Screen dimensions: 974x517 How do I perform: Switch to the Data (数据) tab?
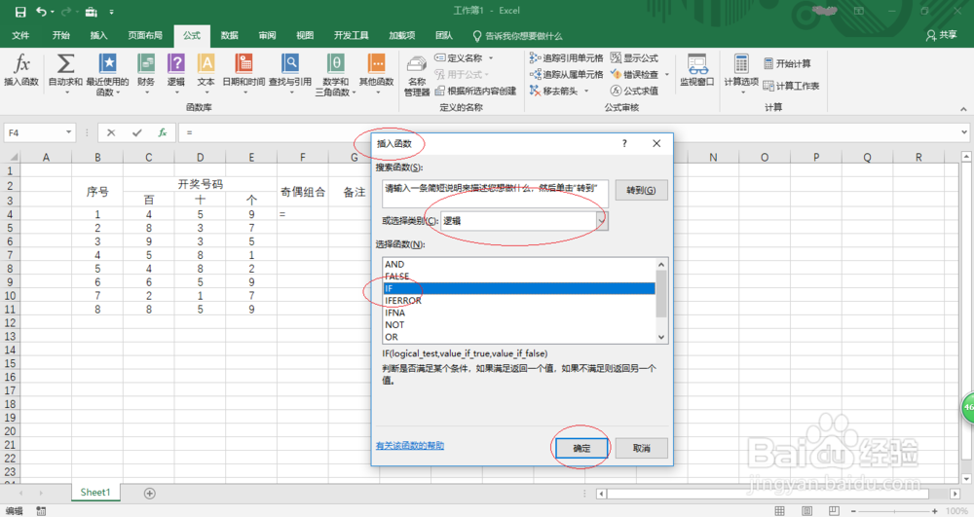[x=229, y=35]
